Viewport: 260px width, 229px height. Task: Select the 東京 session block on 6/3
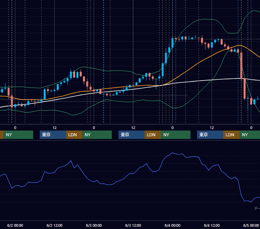(132, 135)
